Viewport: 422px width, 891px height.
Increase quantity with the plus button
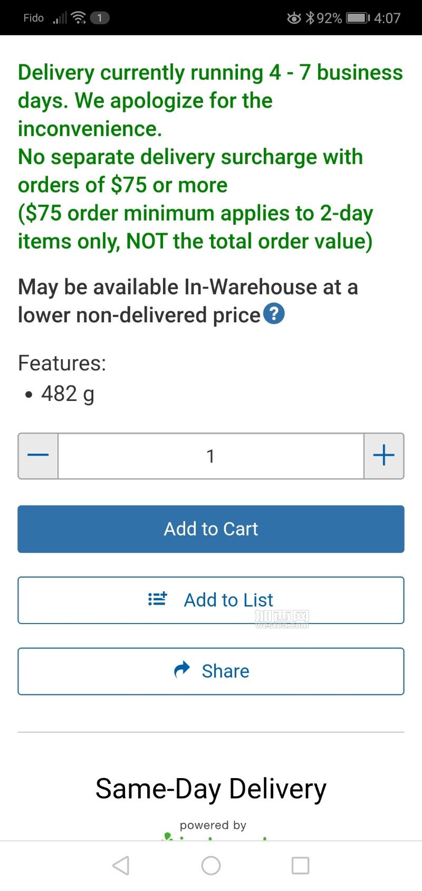(384, 456)
